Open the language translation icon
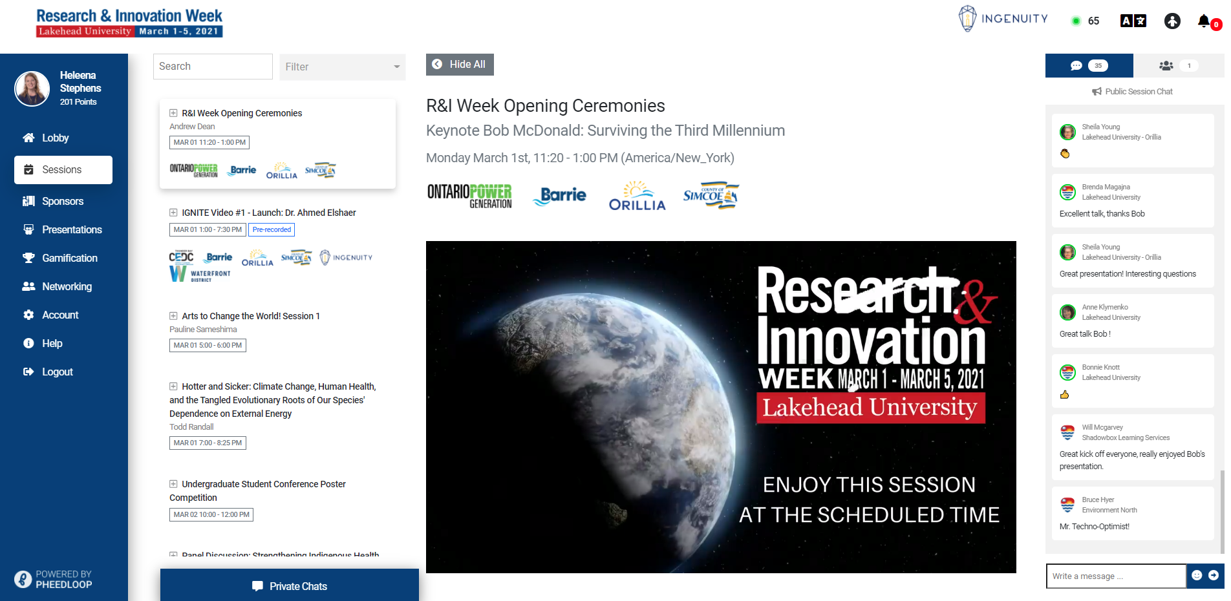Screen dimensions: 1231x601 tap(1133, 21)
